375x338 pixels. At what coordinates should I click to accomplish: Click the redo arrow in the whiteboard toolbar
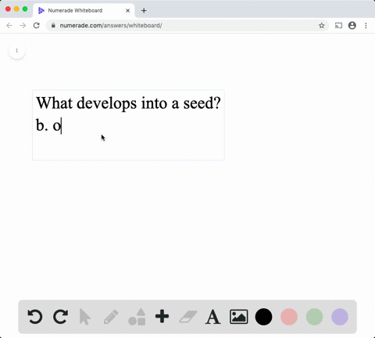60,317
